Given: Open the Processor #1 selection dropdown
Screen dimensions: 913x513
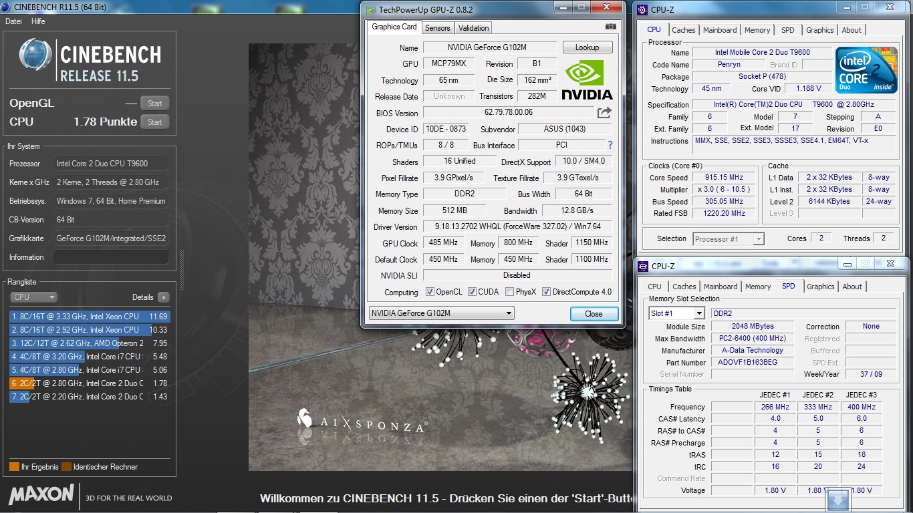Looking at the screenshot, I should 729,238.
